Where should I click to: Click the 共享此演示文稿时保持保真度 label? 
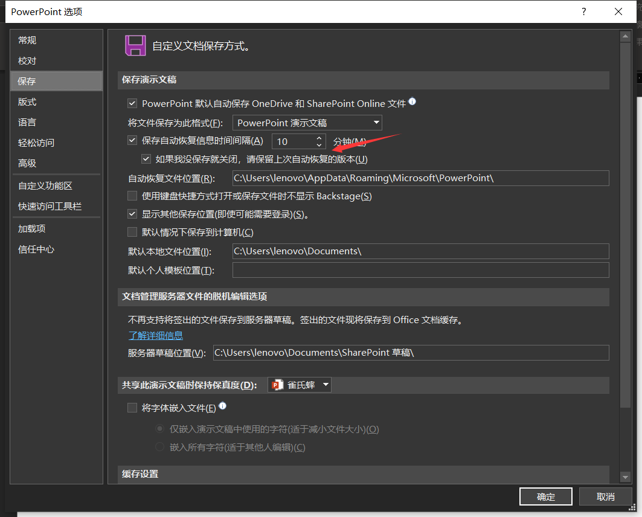pyautogui.click(x=190, y=385)
